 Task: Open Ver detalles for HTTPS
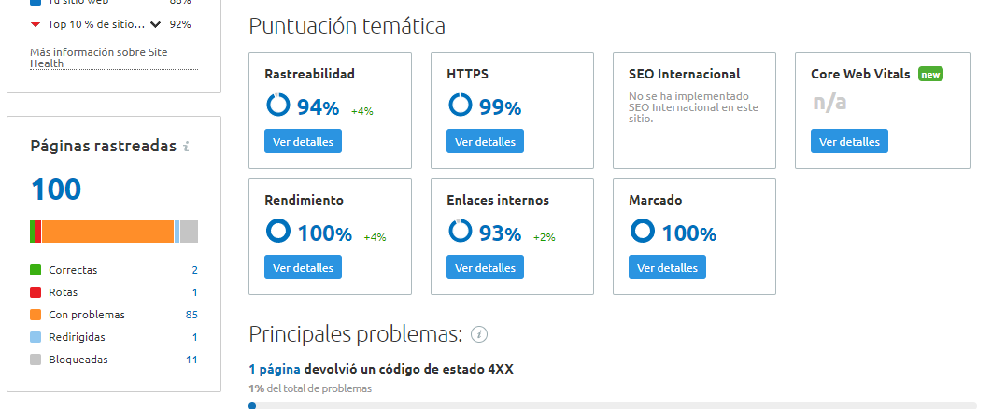[x=485, y=142]
